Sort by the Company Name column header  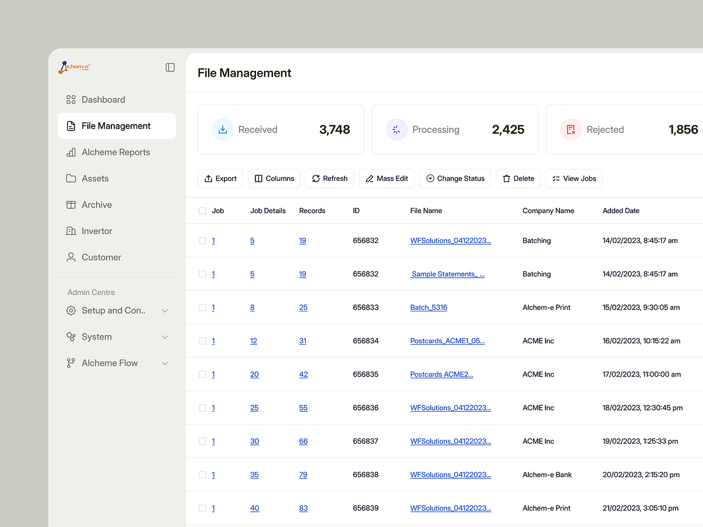coord(548,211)
